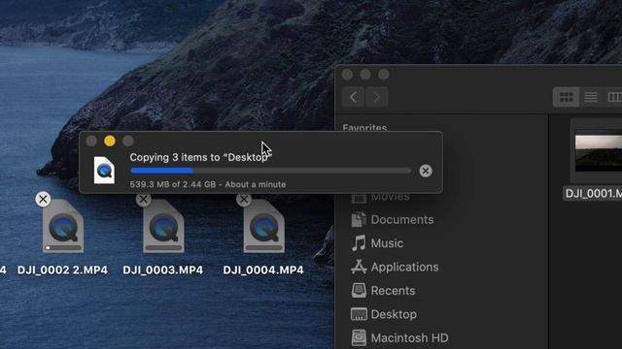This screenshot has height=349, width=622.
Task: Click the DJI_0003.MP4 file name
Action: point(162,270)
